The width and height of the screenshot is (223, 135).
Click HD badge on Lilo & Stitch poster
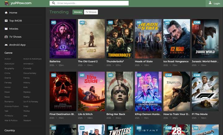[82, 75]
